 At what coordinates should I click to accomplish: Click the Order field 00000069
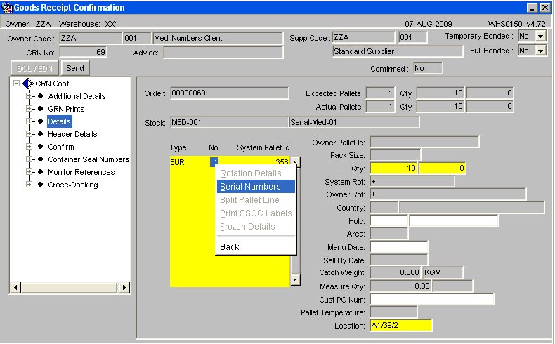(x=229, y=93)
